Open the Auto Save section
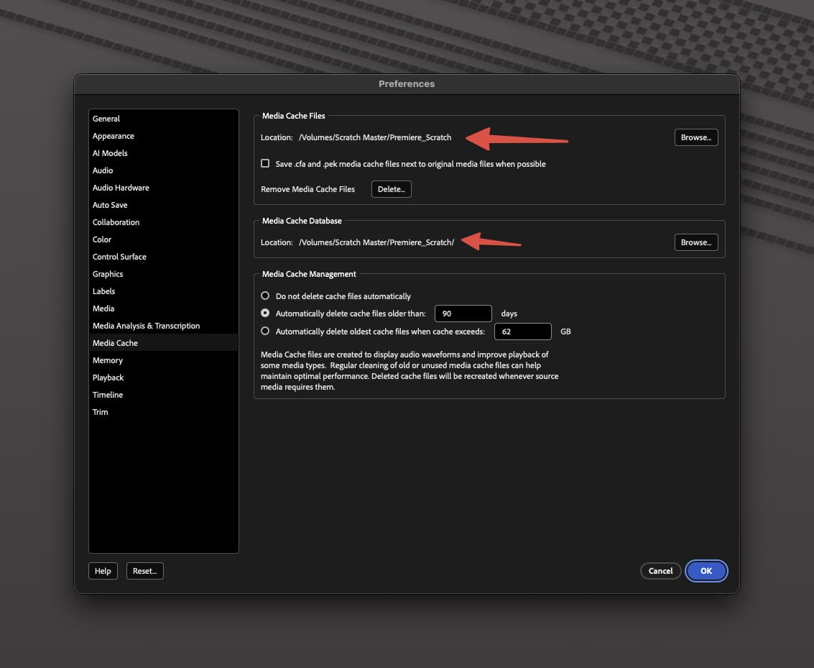 click(x=110, y=205)
